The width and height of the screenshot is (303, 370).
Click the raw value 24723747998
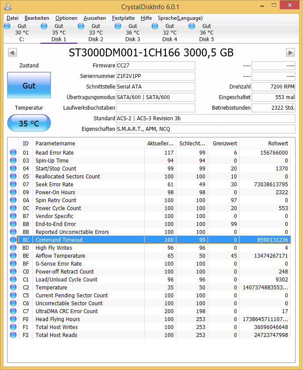(271, 335)
